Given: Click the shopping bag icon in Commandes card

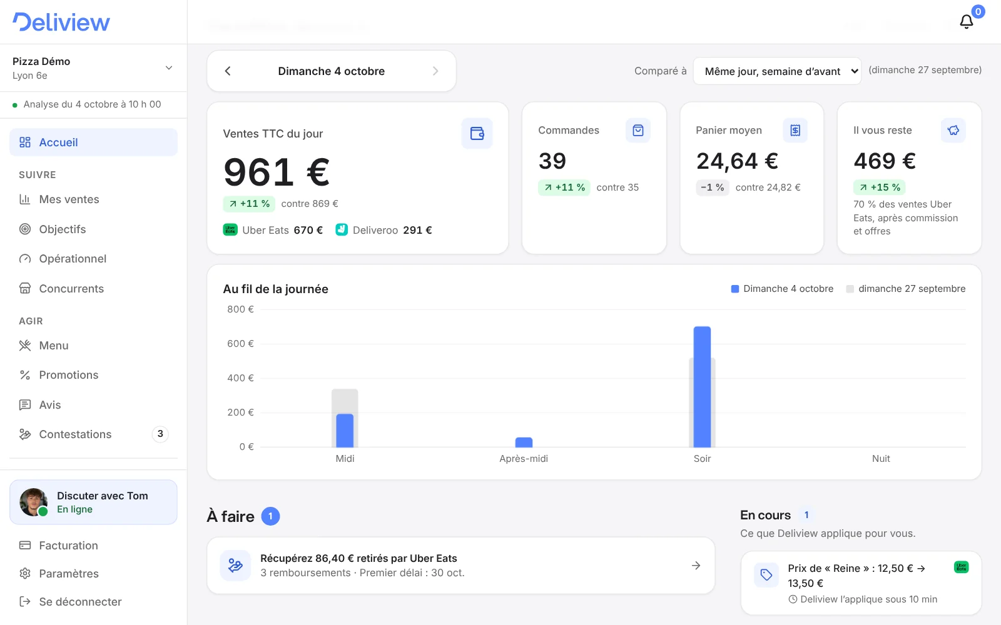Looking at the screenshot, I should 638,130.
